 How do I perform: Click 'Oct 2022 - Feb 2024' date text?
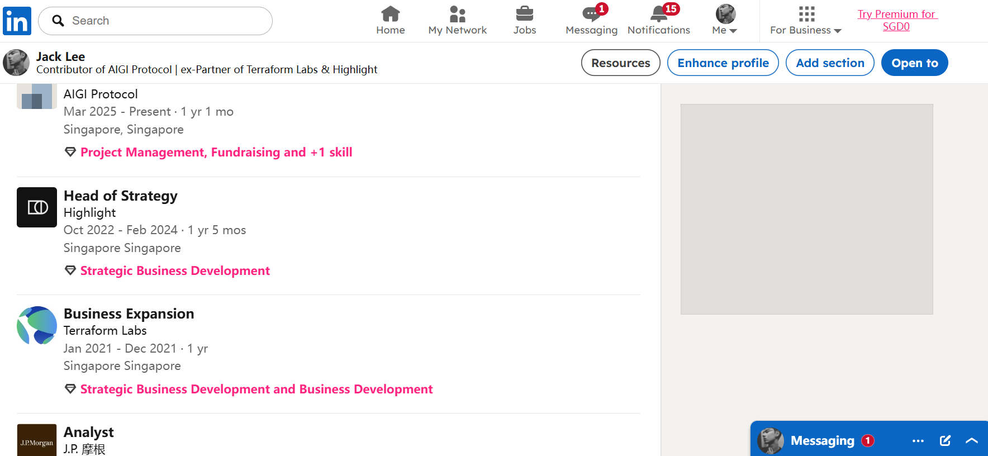point(121,230)
